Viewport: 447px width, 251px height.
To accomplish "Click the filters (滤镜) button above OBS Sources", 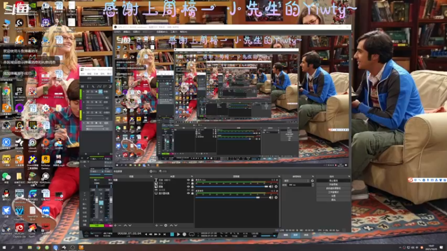I will tap(163, 171).
